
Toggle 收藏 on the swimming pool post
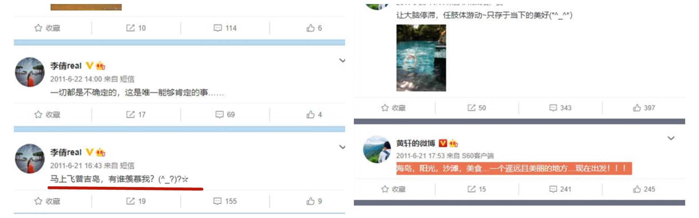coord(393,108)
